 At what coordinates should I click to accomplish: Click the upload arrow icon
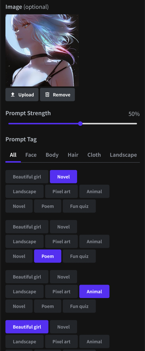[13, 95]
